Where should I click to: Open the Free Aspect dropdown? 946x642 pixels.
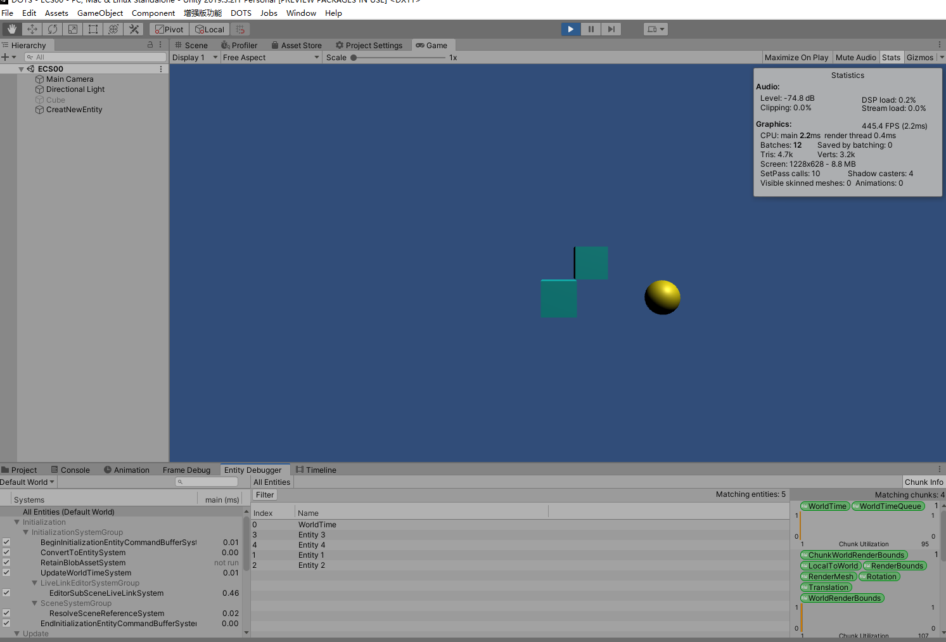coord(271,57)
